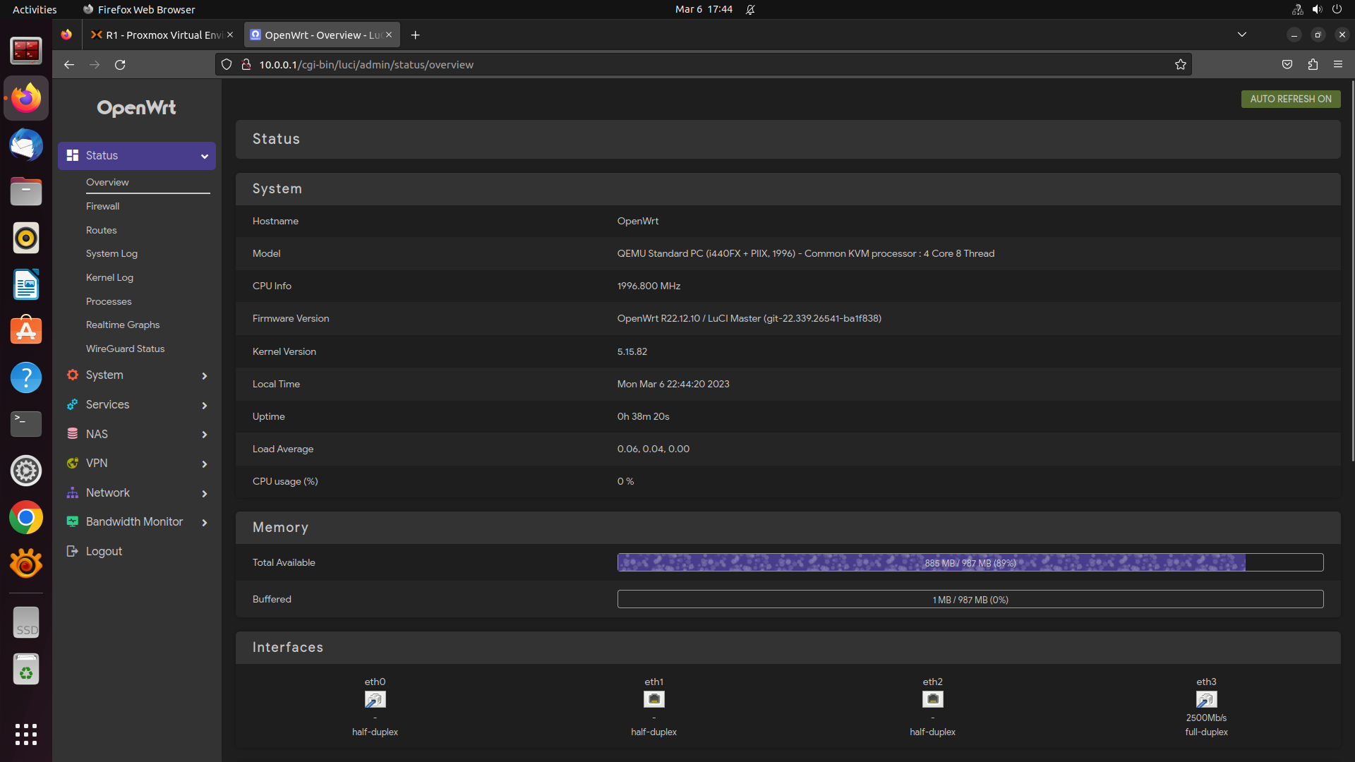Click the Kernel Version value 5.15.82
1355x762 pixels.
632,351
